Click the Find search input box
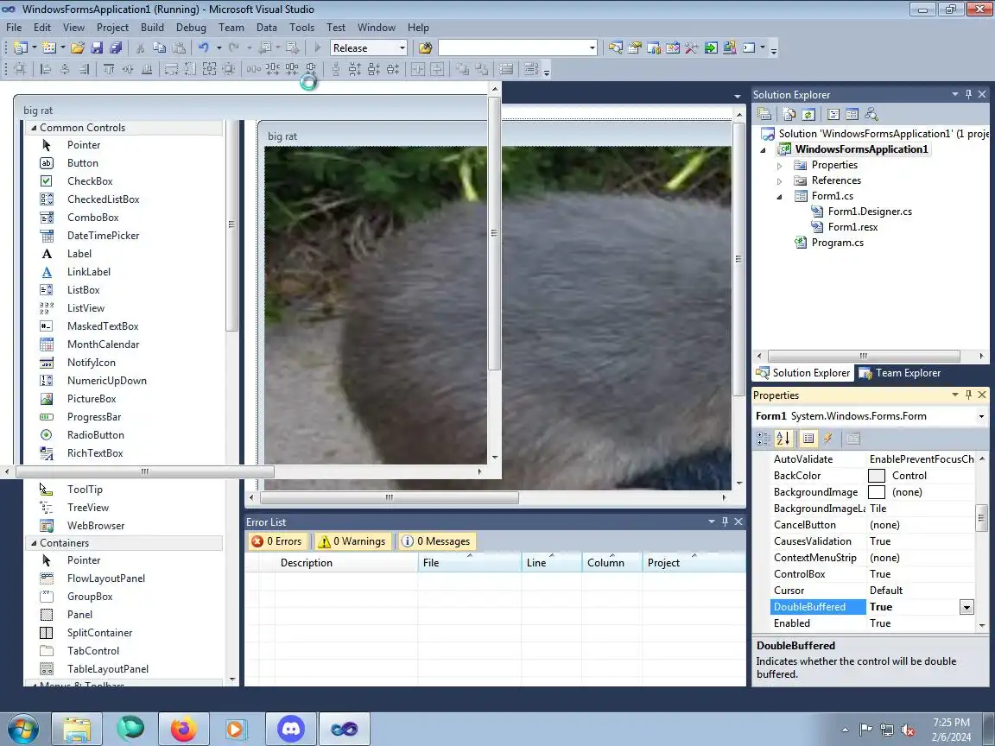The height and width of the screenshot is (746, 995). pyautogui.click(x=513, y=48)
